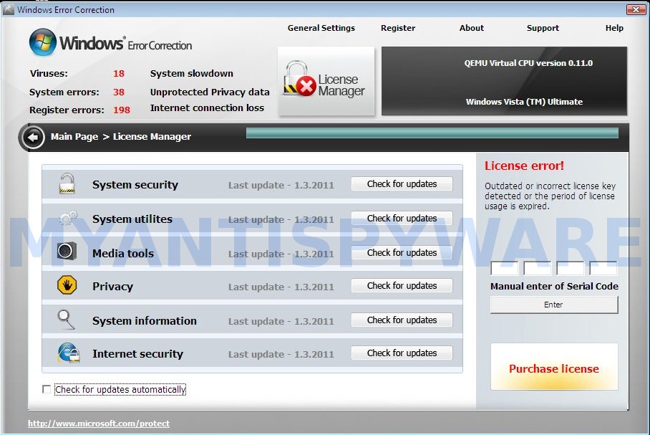Click the License error! heading
Viewport: 650px width, 435px height.
click(x=524, y=166)
